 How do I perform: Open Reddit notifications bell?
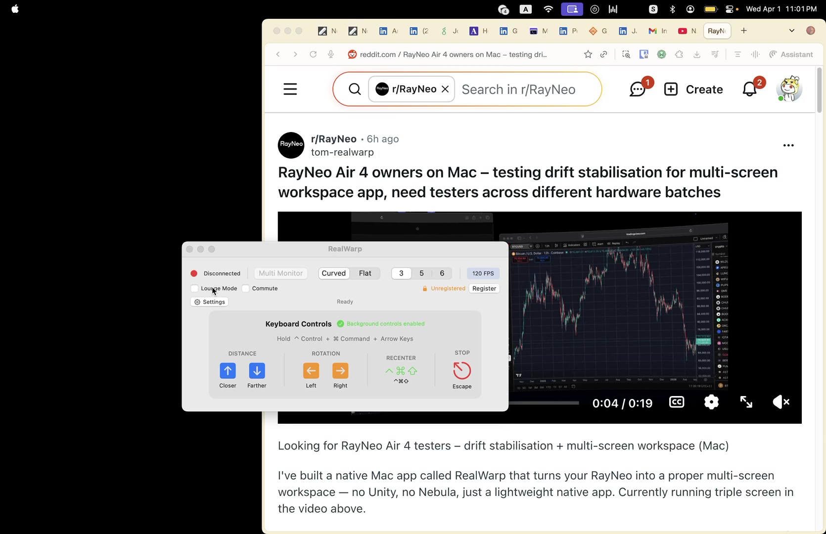pyautogui.click(x=750, y=89)
